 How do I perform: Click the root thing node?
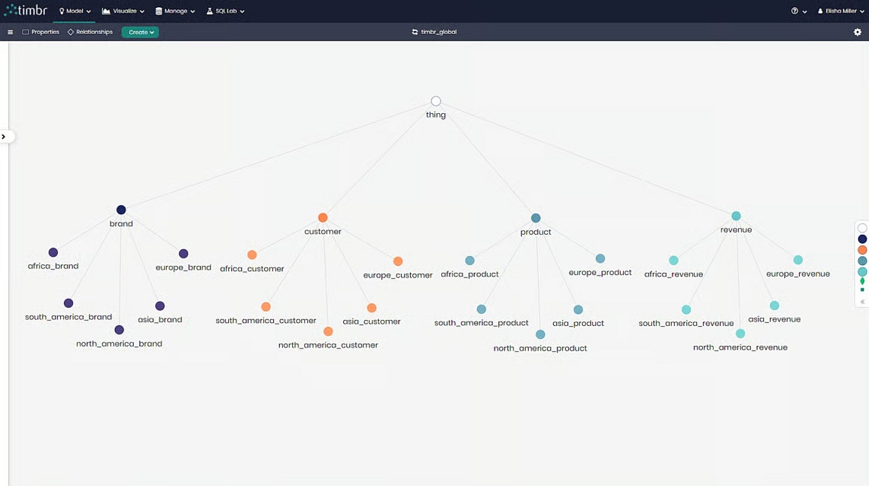436,102
